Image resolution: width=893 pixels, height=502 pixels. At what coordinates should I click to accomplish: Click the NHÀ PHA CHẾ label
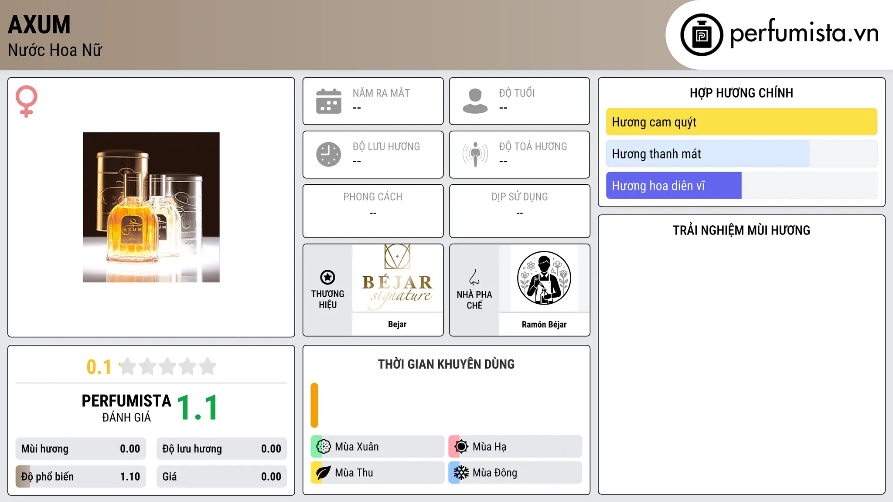pos(474,300)
